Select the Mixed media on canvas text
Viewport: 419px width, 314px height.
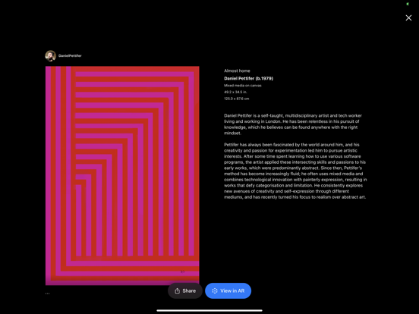(243, 86)
